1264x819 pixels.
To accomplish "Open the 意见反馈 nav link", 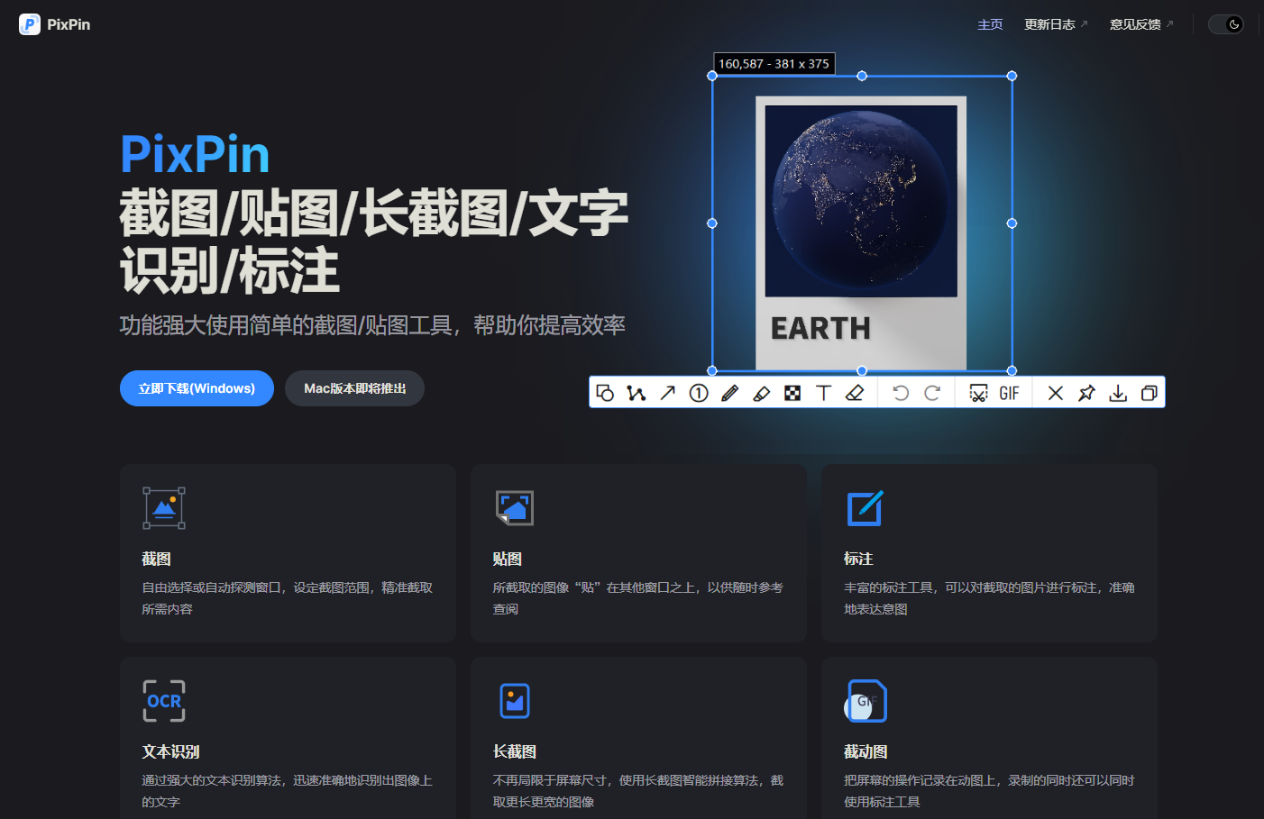I will (1141, 24).
